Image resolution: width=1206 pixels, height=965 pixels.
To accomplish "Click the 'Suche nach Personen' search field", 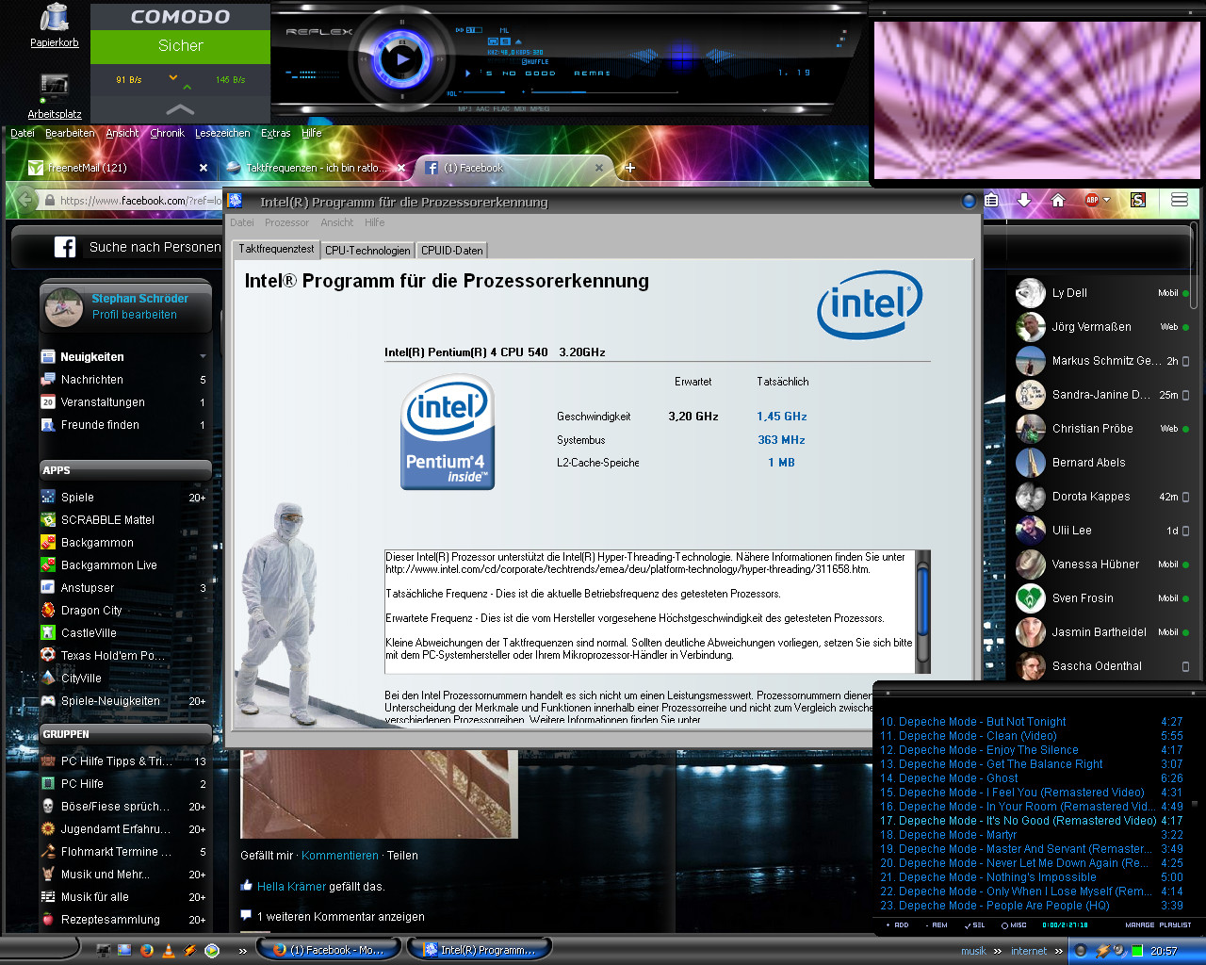I will [x=154, y=247].
